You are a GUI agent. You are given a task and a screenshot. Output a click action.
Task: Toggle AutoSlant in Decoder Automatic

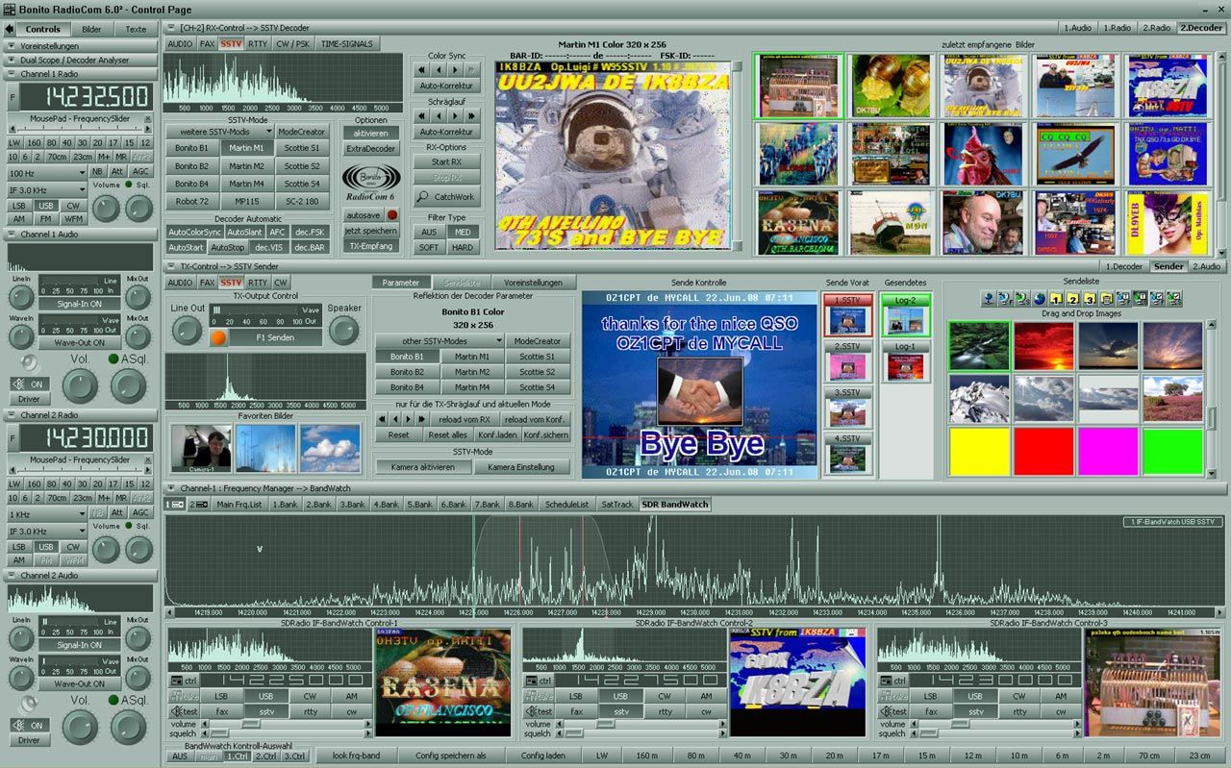pos(244,232)
